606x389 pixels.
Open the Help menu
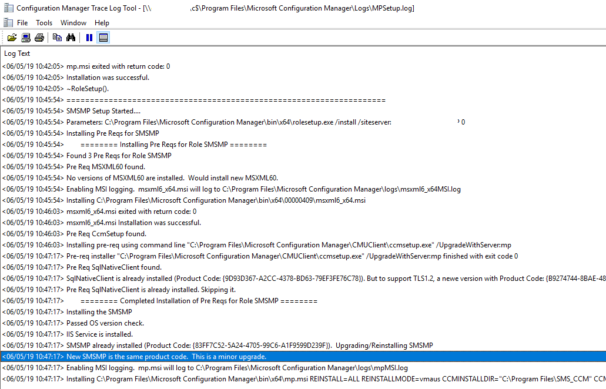(x=102, y=23)
